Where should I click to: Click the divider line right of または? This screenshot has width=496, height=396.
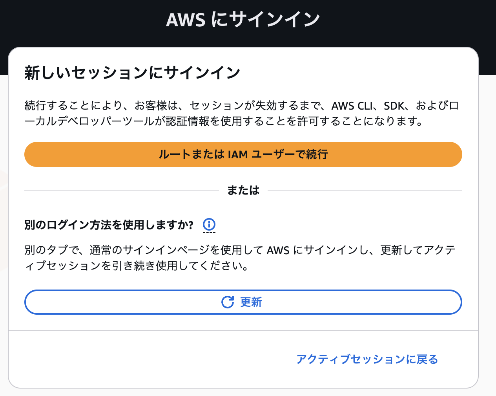[365, 191]
